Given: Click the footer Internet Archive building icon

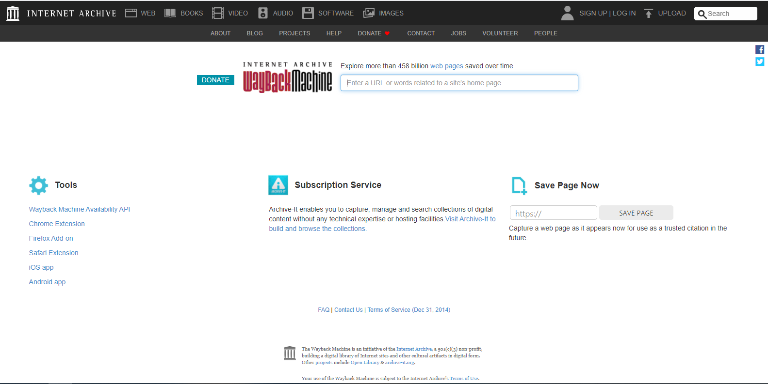Looking at the screenshot, I should coord(290,353).
